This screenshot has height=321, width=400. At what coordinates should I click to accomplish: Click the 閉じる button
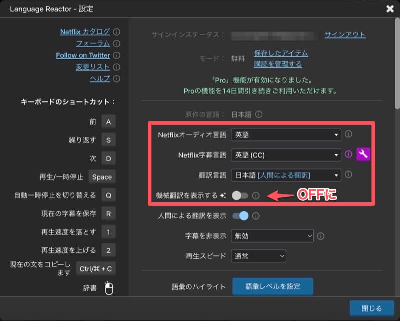coord(372,308)
